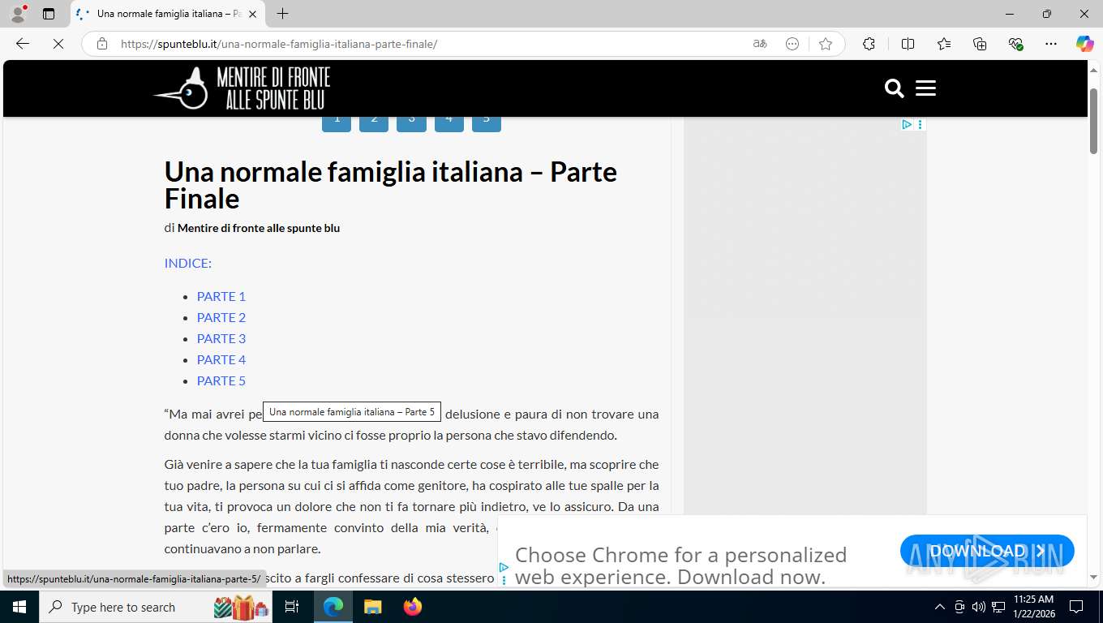Screen dimensions: 1103x623
Task: Open the translate page icon in address bar
Action: [760, 44]
